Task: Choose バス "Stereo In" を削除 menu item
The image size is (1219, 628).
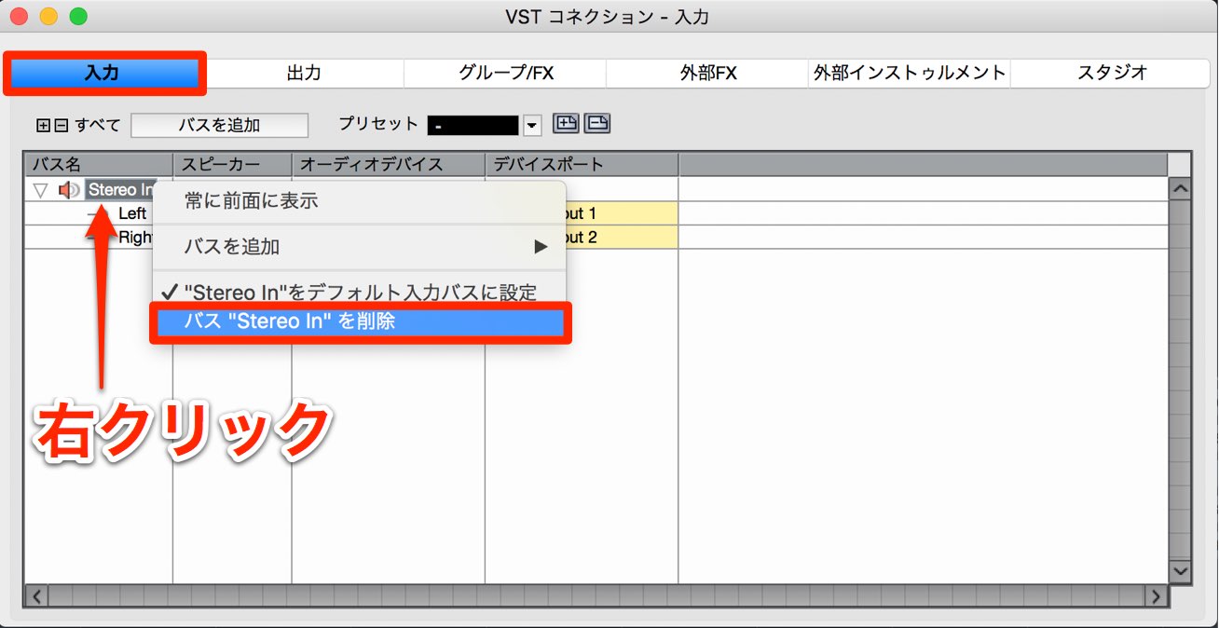Action: 360,321
